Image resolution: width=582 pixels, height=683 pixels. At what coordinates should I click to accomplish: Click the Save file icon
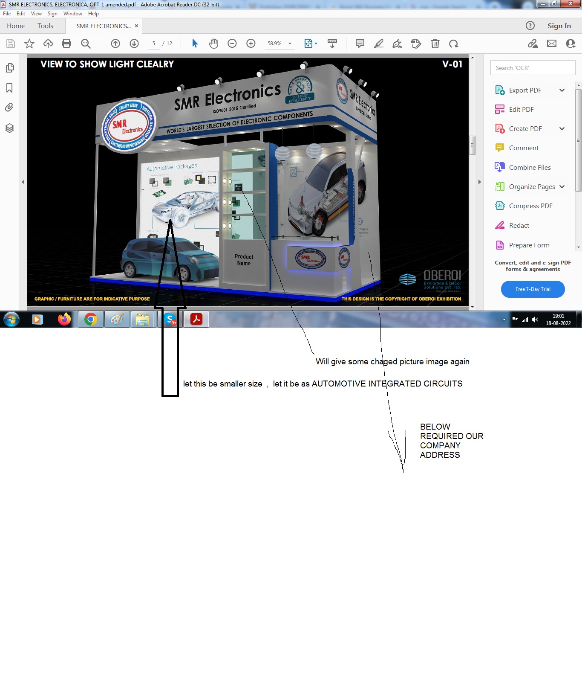click(x=11, y=44)
